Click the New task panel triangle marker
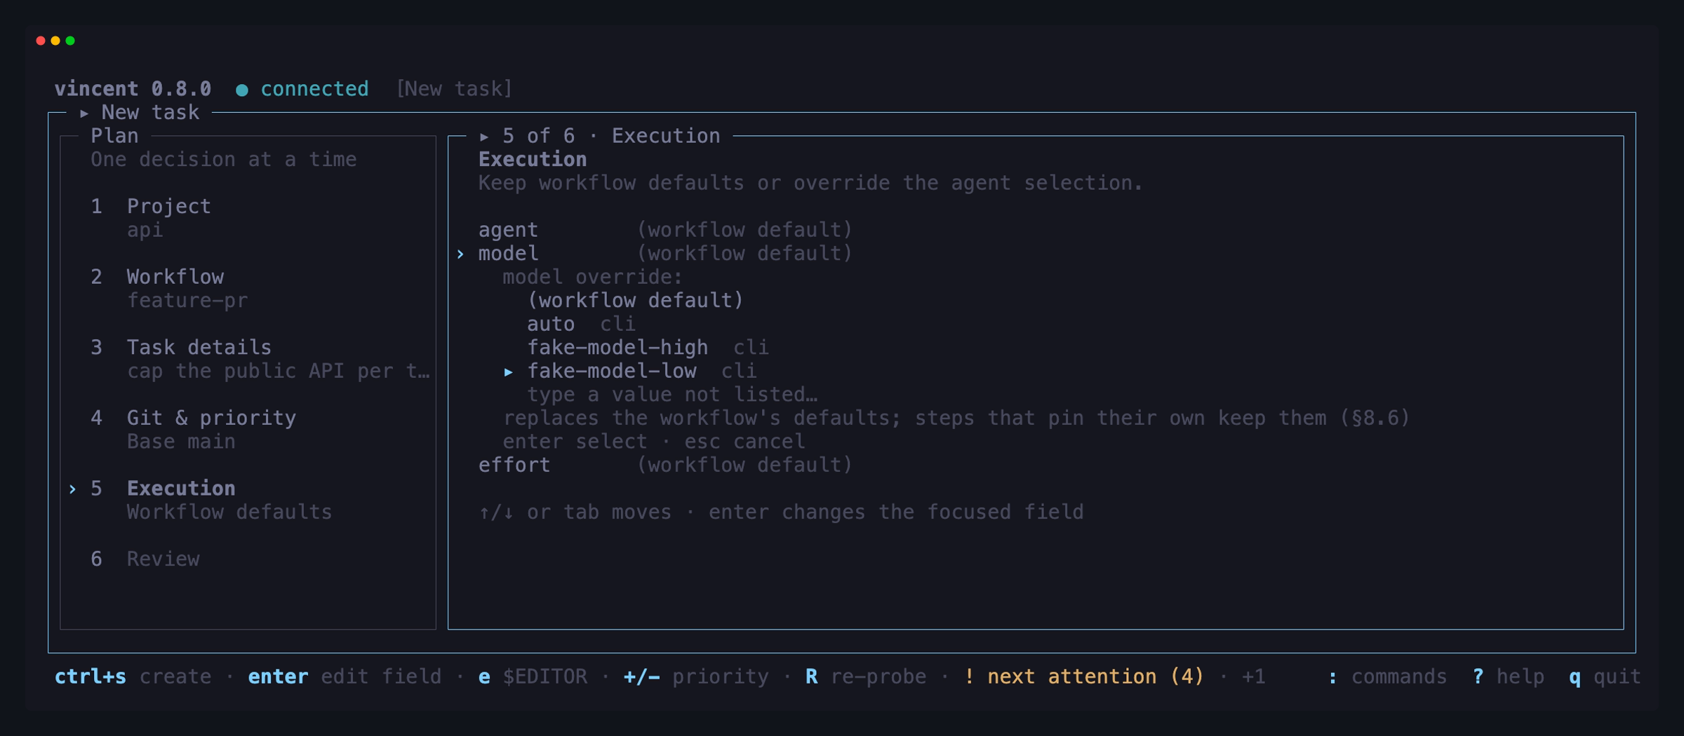This screenshot has width=1684, height=736. pos(83,113)
